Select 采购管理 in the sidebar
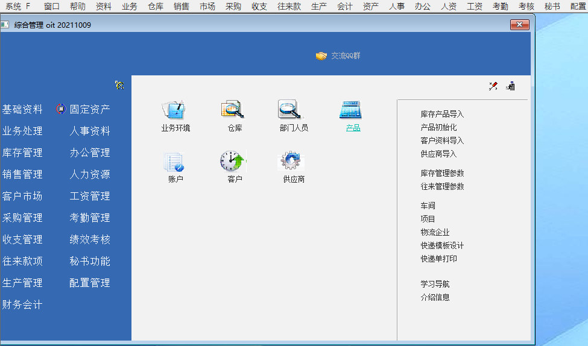 pyautogui.click(x=22, y=218)
